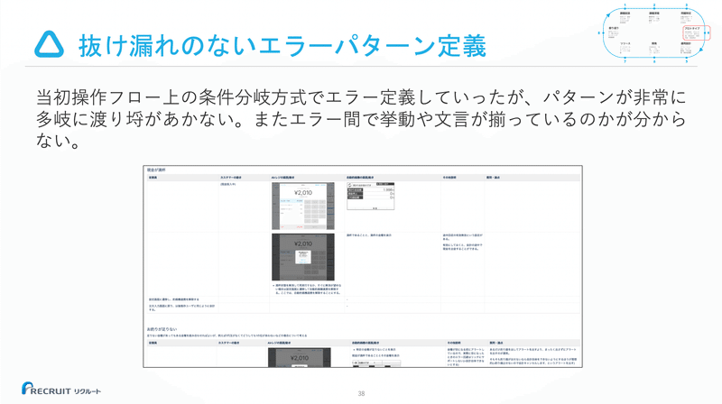722x404 pixels.
Task: Click the bullet note below the dimmed ¥2,010 screen
Action: click(307, 289)
